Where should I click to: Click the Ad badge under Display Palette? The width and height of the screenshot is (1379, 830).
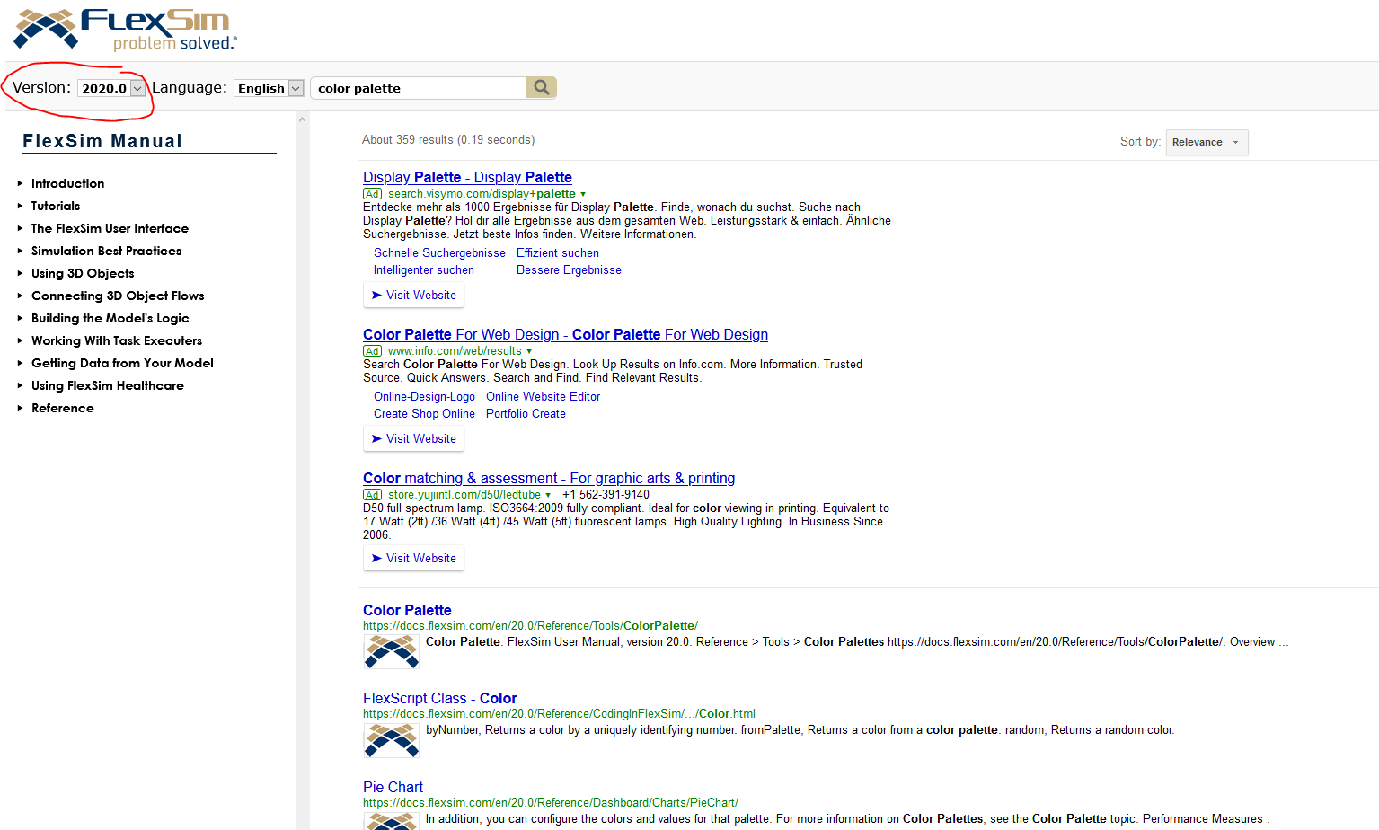point(372,194)
